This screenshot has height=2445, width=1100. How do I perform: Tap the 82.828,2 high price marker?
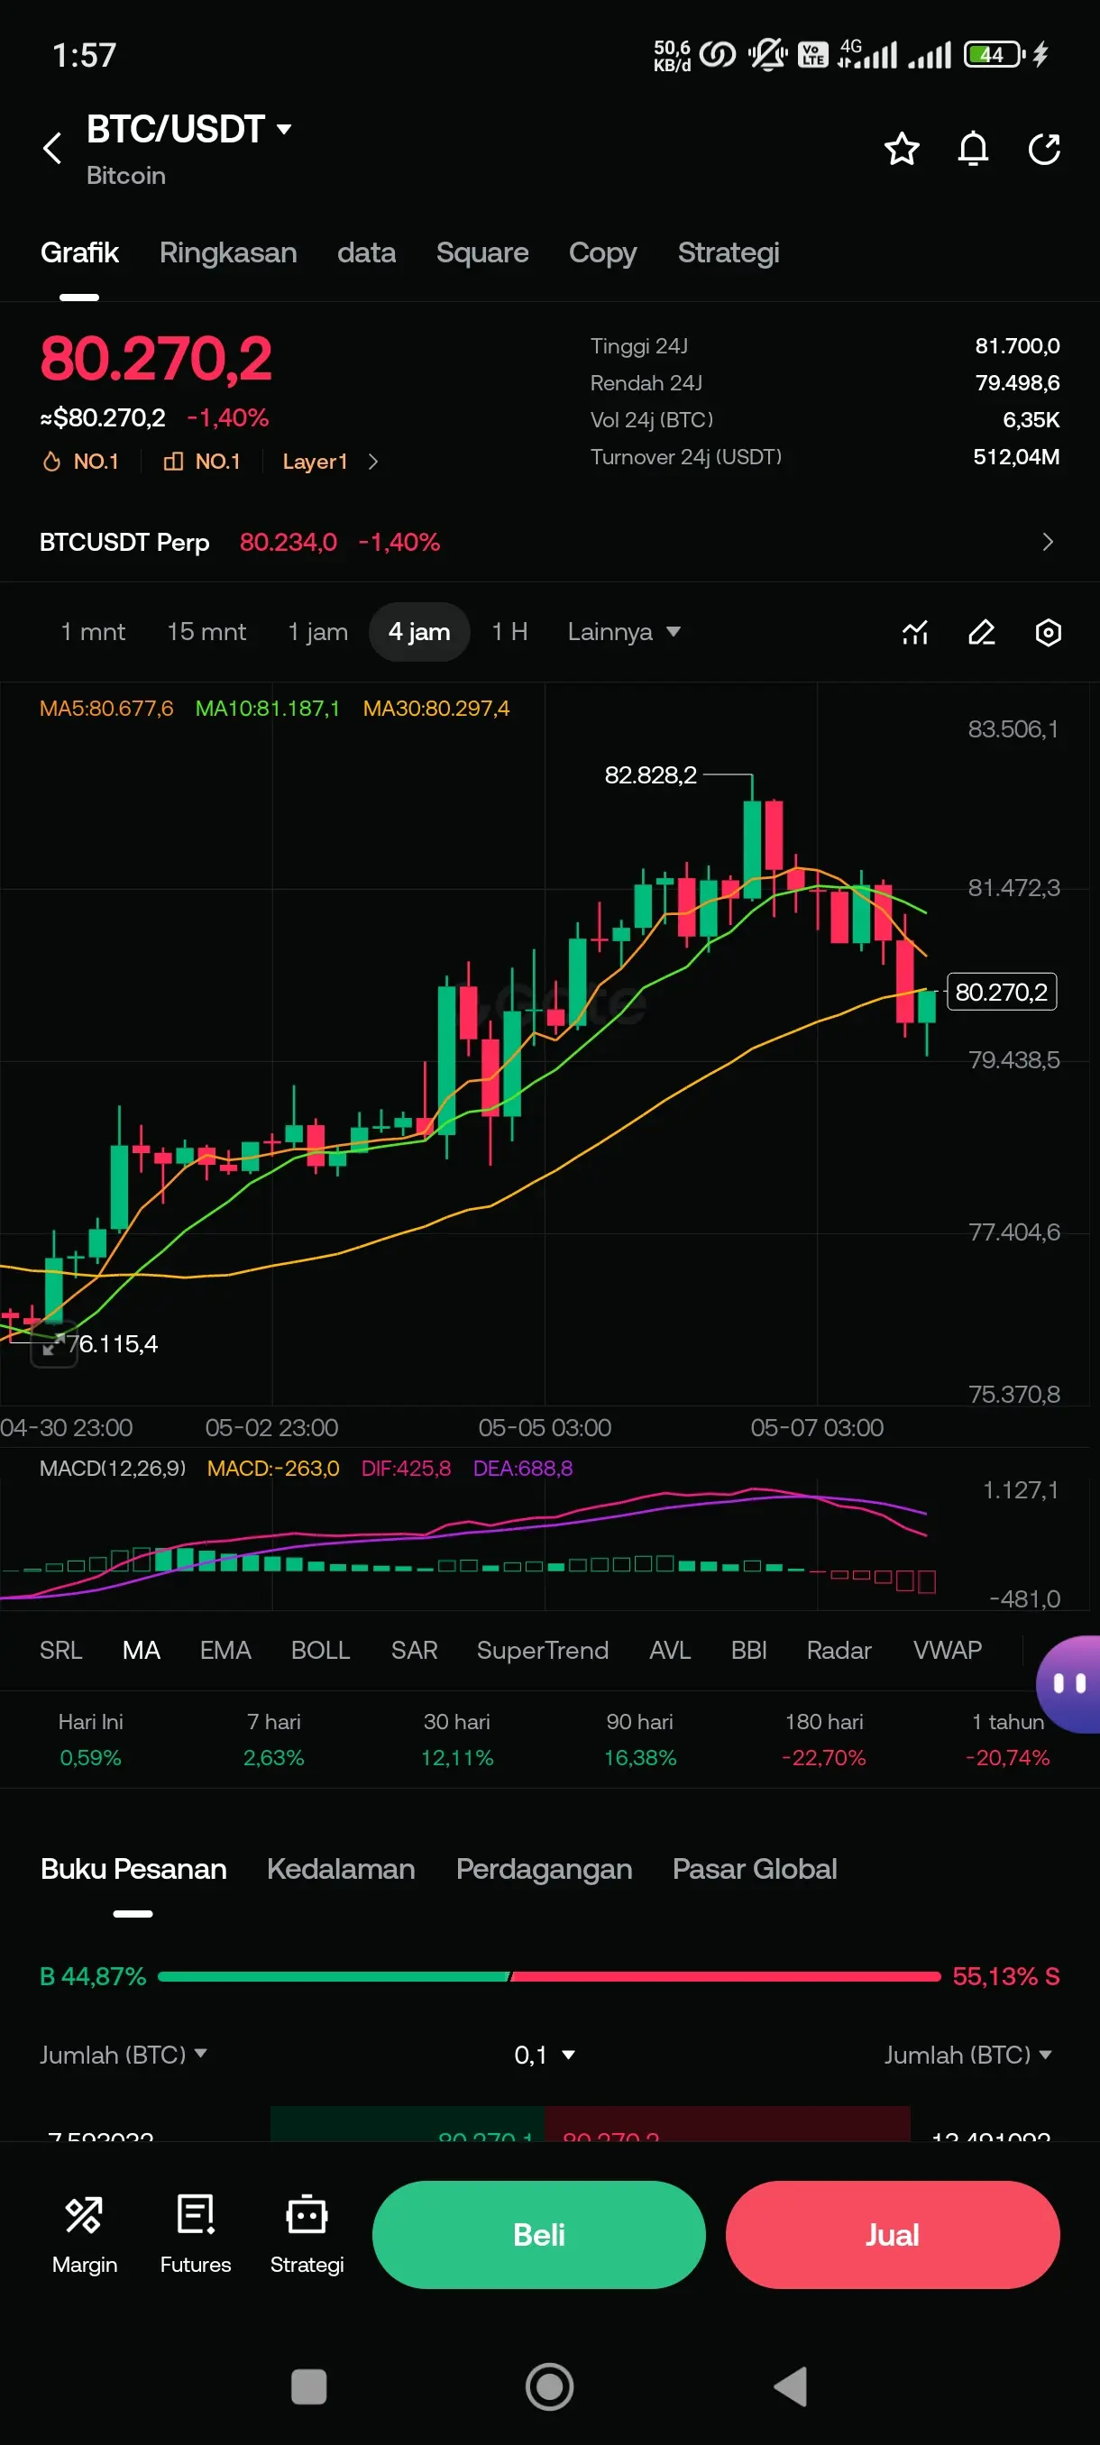(651, 775)
